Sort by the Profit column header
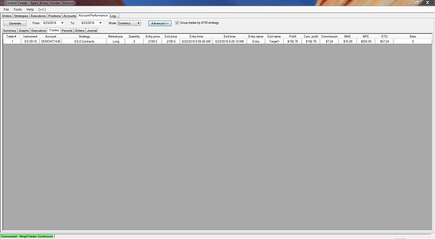This screenshot has width=435, height=239. (x=293, y=36)
